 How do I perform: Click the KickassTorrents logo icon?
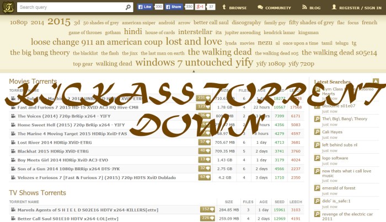tap(8, 7)
